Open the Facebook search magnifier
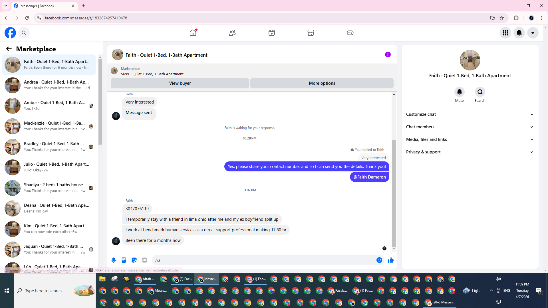 [x=24, y=33]
